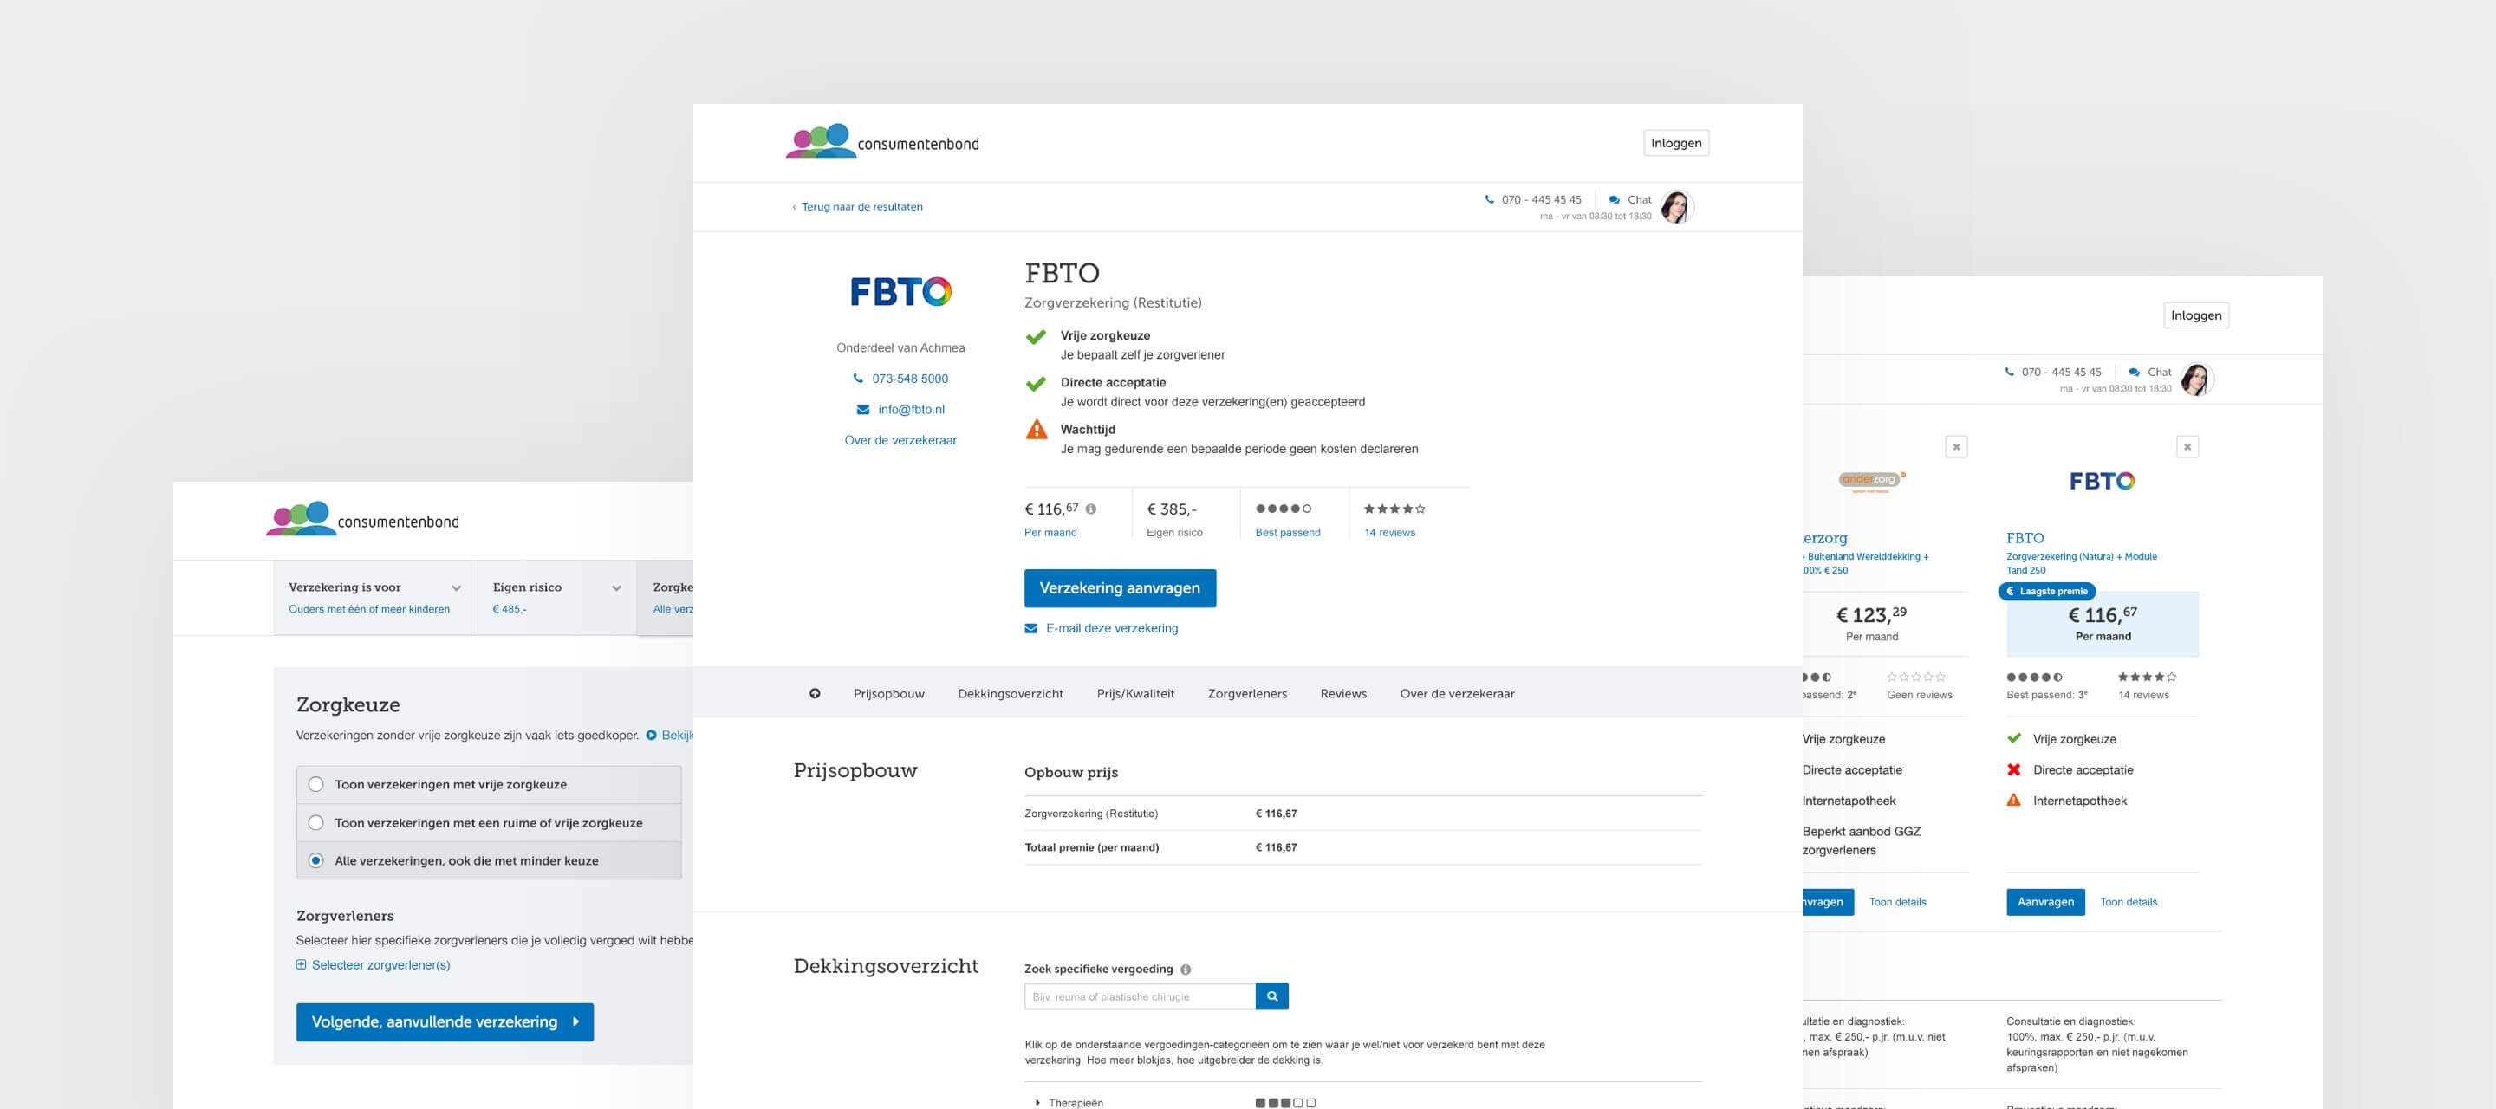Click the plus icon by Selecteer zorgverlener(s)

302,964
